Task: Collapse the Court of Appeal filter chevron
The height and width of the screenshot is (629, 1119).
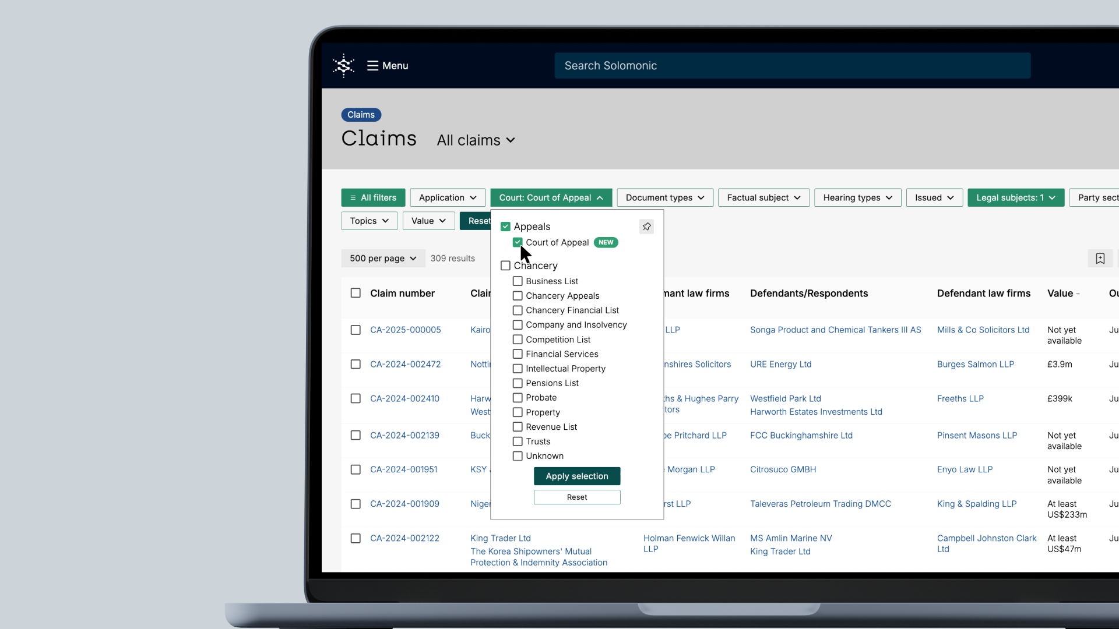Action: tap(600, 198)
